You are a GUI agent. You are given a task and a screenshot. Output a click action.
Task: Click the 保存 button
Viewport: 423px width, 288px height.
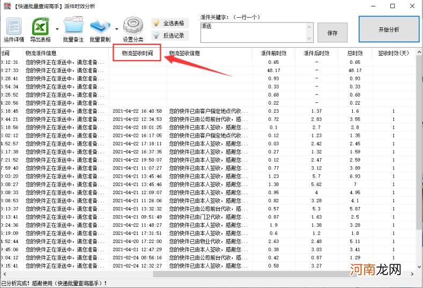coord(332,33)
